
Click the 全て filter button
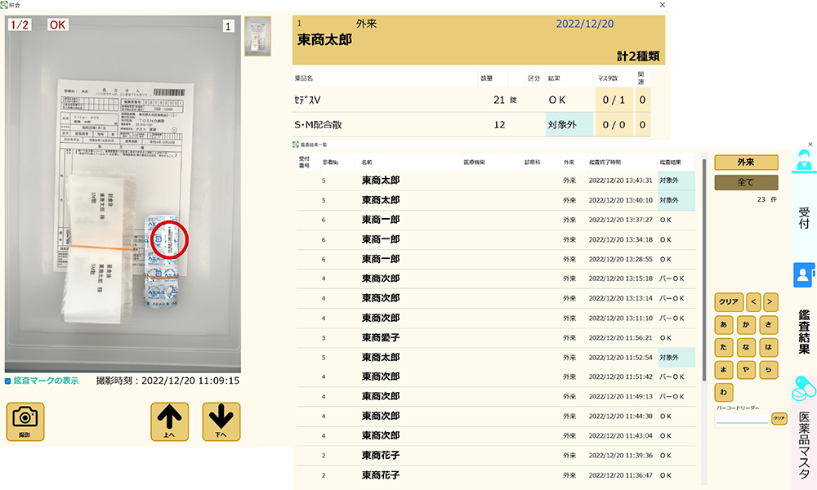[746, 182]
